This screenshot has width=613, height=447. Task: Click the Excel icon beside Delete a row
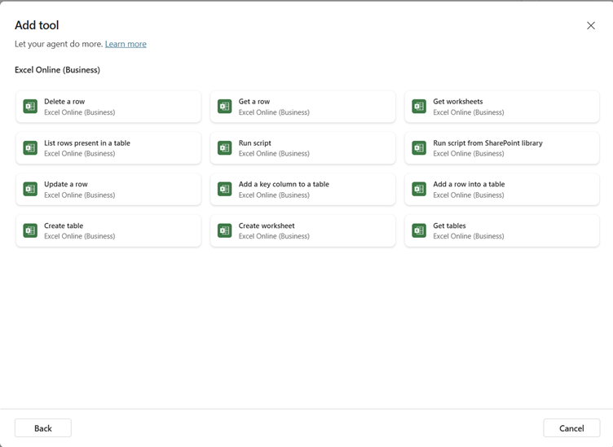[30, 107]
